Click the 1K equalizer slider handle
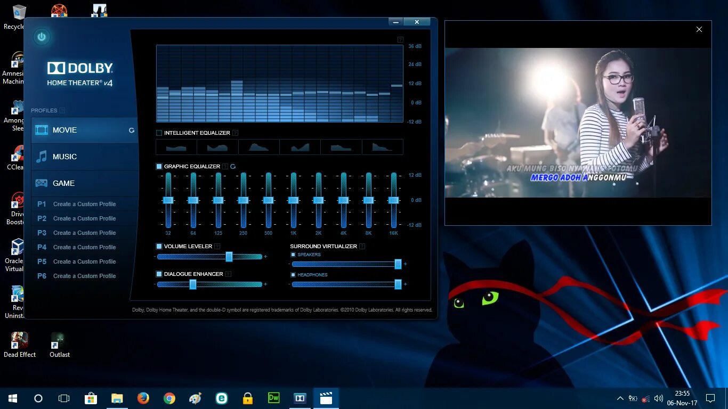This screenshot has width=728, height=409. pos(293,200)
